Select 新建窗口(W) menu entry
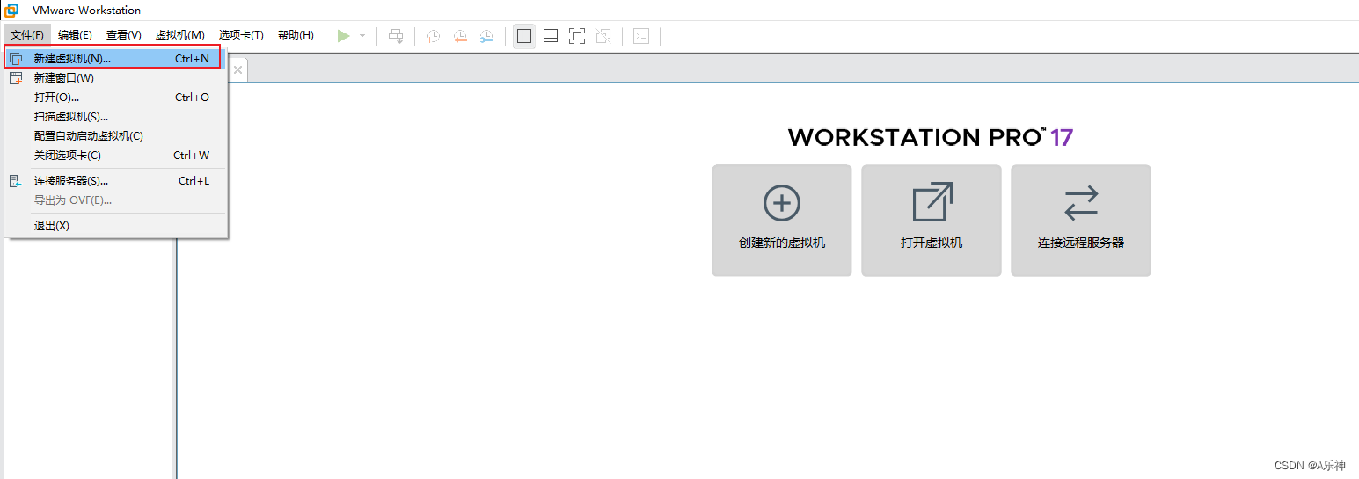 (x=115, y=77)
